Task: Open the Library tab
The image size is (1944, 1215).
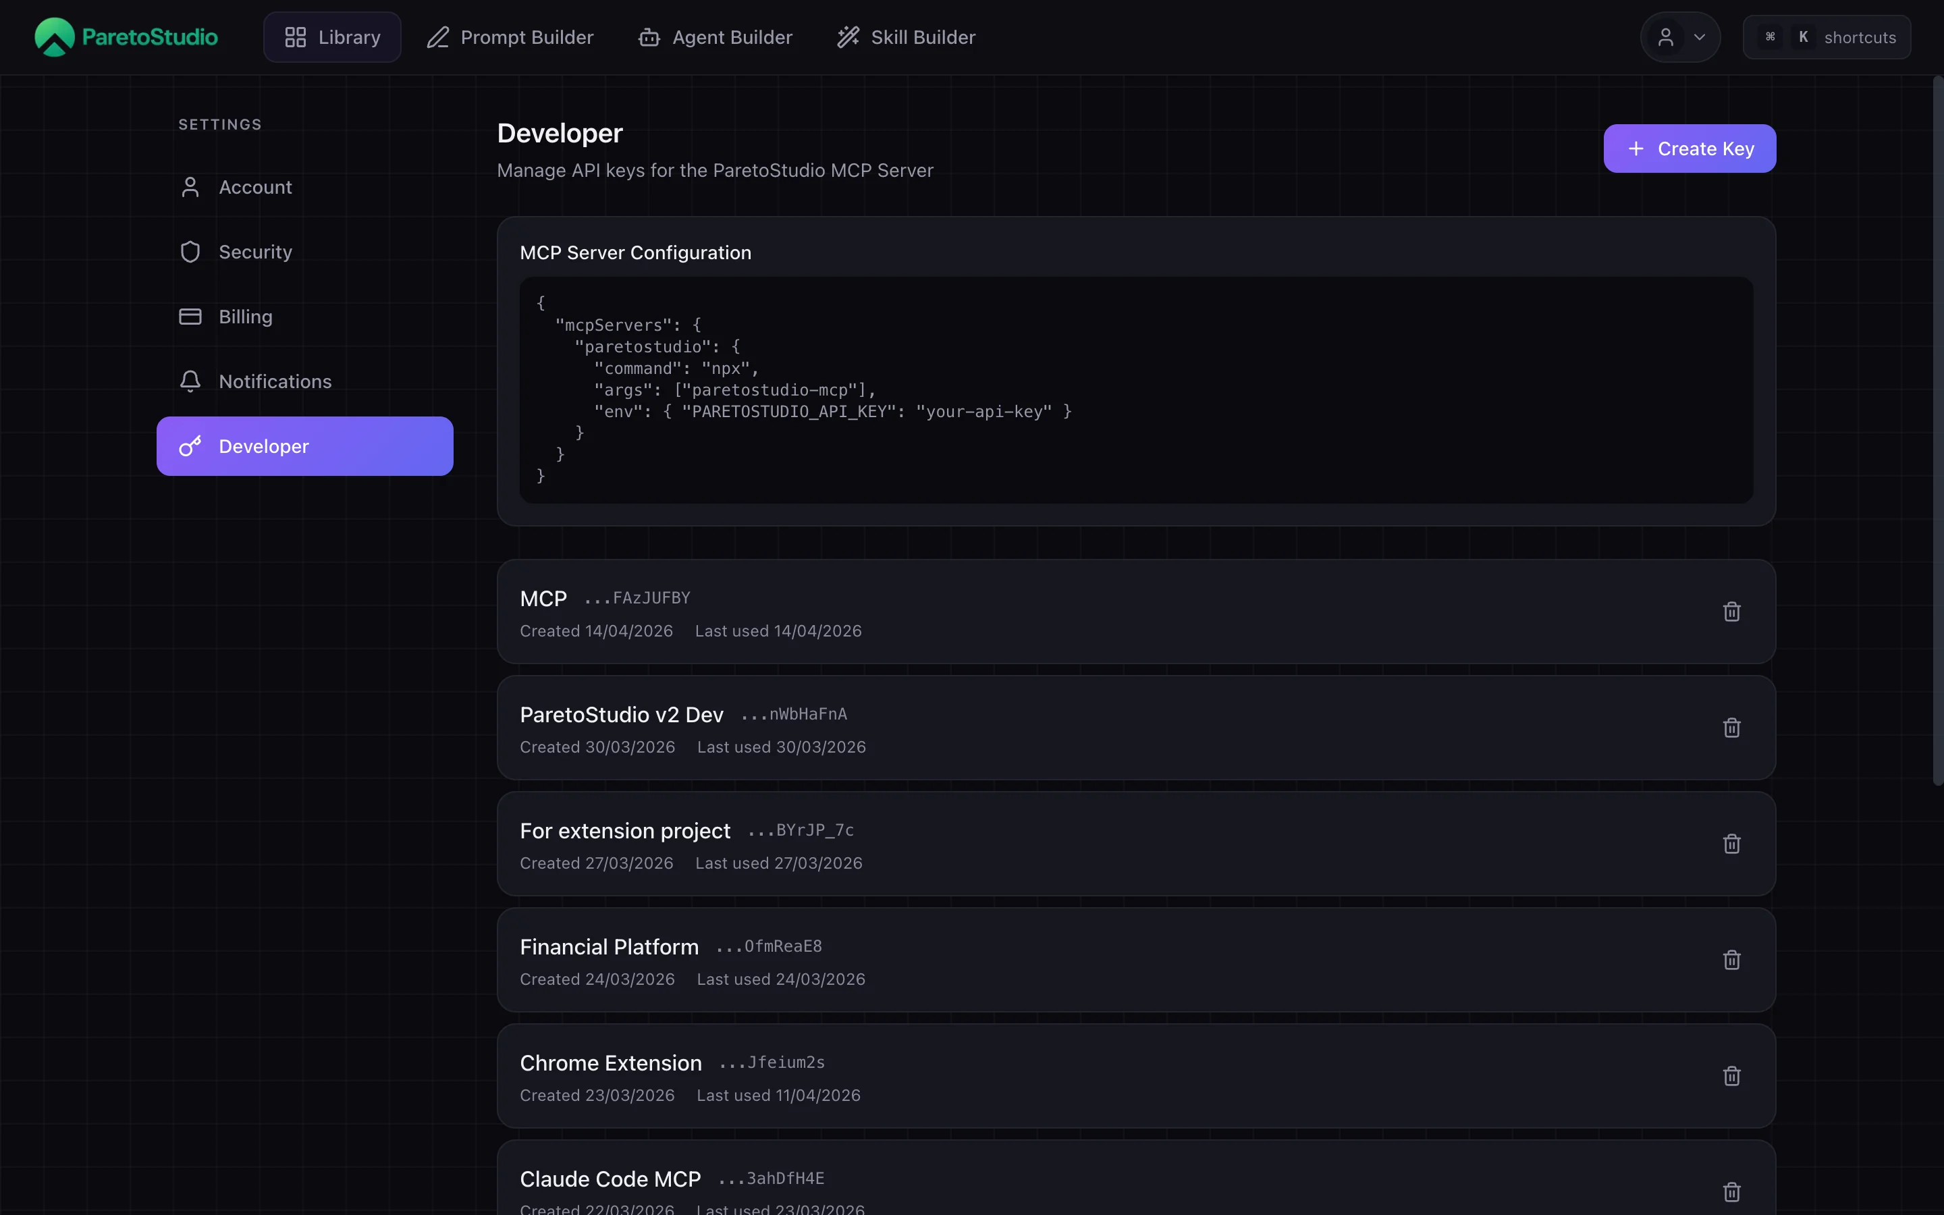Action: tap(333, 37)
